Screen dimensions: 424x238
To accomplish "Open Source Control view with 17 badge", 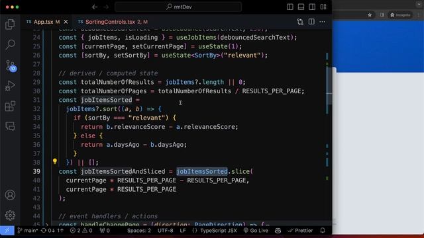I will (x=11, y=65).
